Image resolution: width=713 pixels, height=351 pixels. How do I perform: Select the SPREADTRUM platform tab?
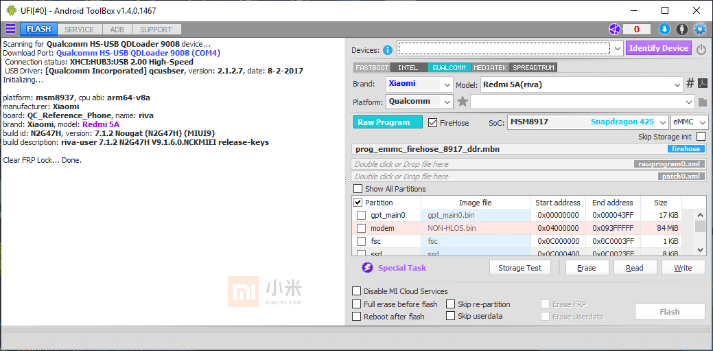pyautogui.click(x=533, y=67)
